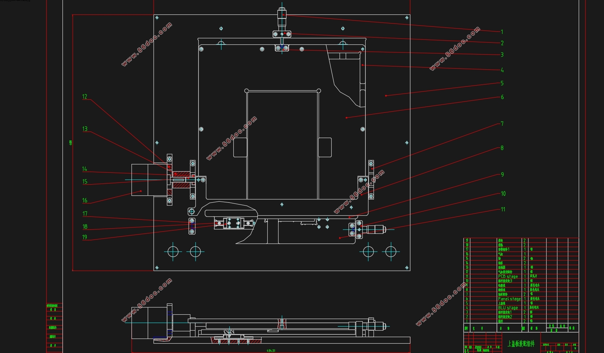
Task: Select part label 11 near PCB stage leader
Action: tap(503, 209)
